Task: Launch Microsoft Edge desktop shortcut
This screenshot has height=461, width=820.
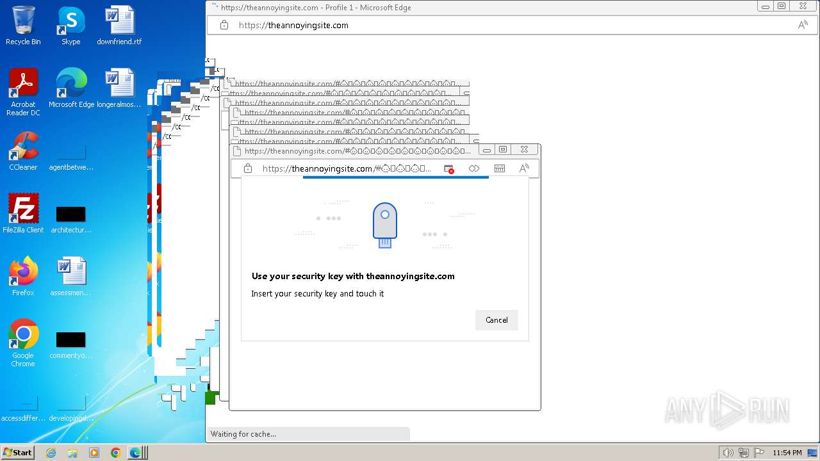Action: tap(71, 88)
